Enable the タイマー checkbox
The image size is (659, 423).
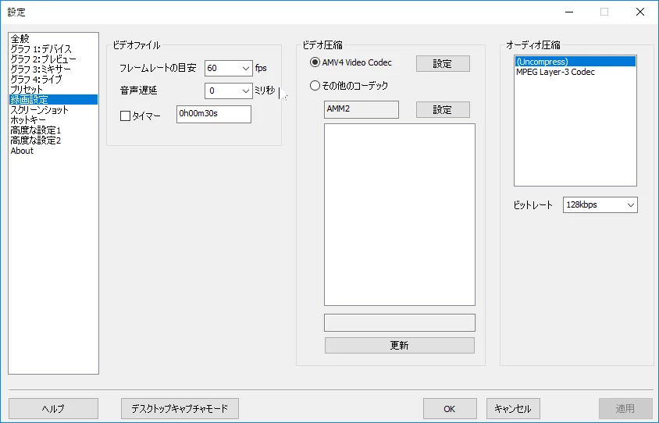pos(125,116)
